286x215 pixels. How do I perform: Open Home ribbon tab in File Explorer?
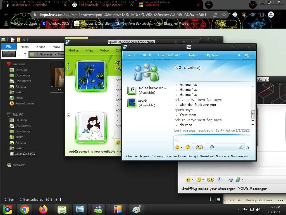pyautogui.click(x=25, y=47)
